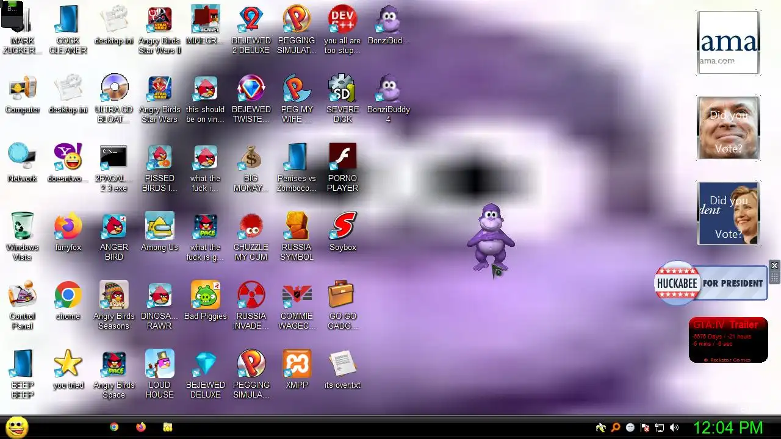781x439 pixels.
Task: Open the LOUD HOUSE shortcut
Action: [x=159, y=373]
